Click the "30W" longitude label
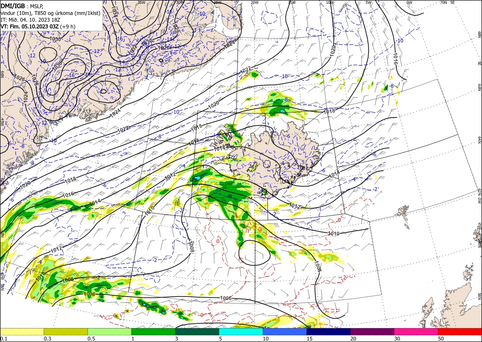Image resolution: width=482 pixels, height=342 pixels. coord(180,2)
